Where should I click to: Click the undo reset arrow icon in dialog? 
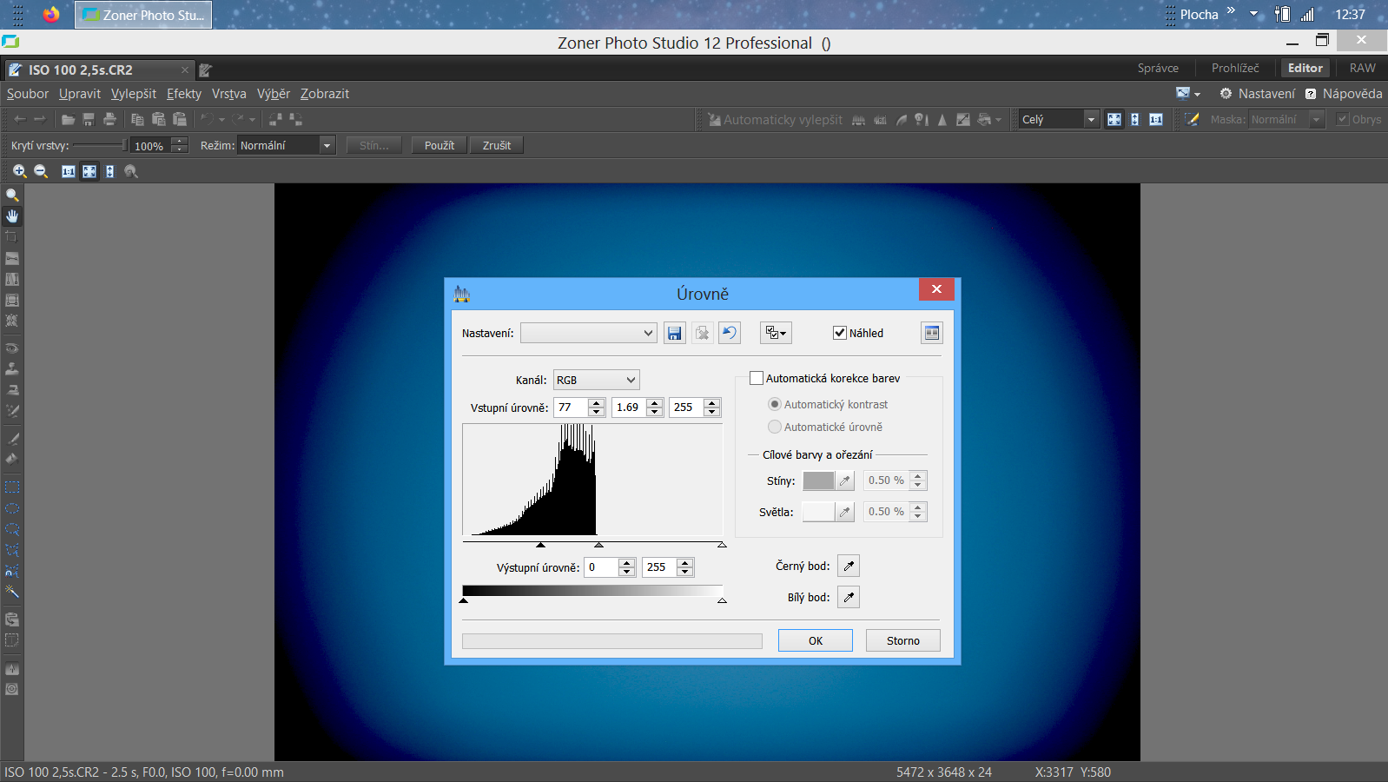730,333
